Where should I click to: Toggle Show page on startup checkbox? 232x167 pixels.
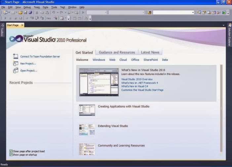tap(11, 155)
